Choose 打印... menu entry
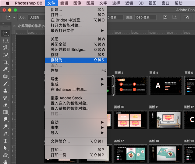This screenshot has width=195, height=164. [76, 150]
